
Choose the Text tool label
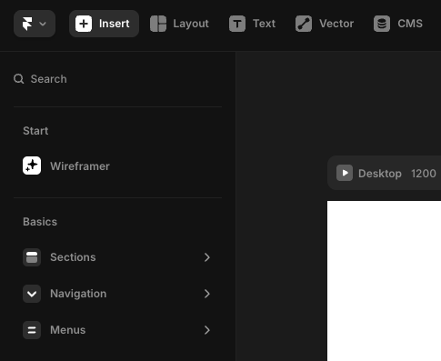click(265, 24)
